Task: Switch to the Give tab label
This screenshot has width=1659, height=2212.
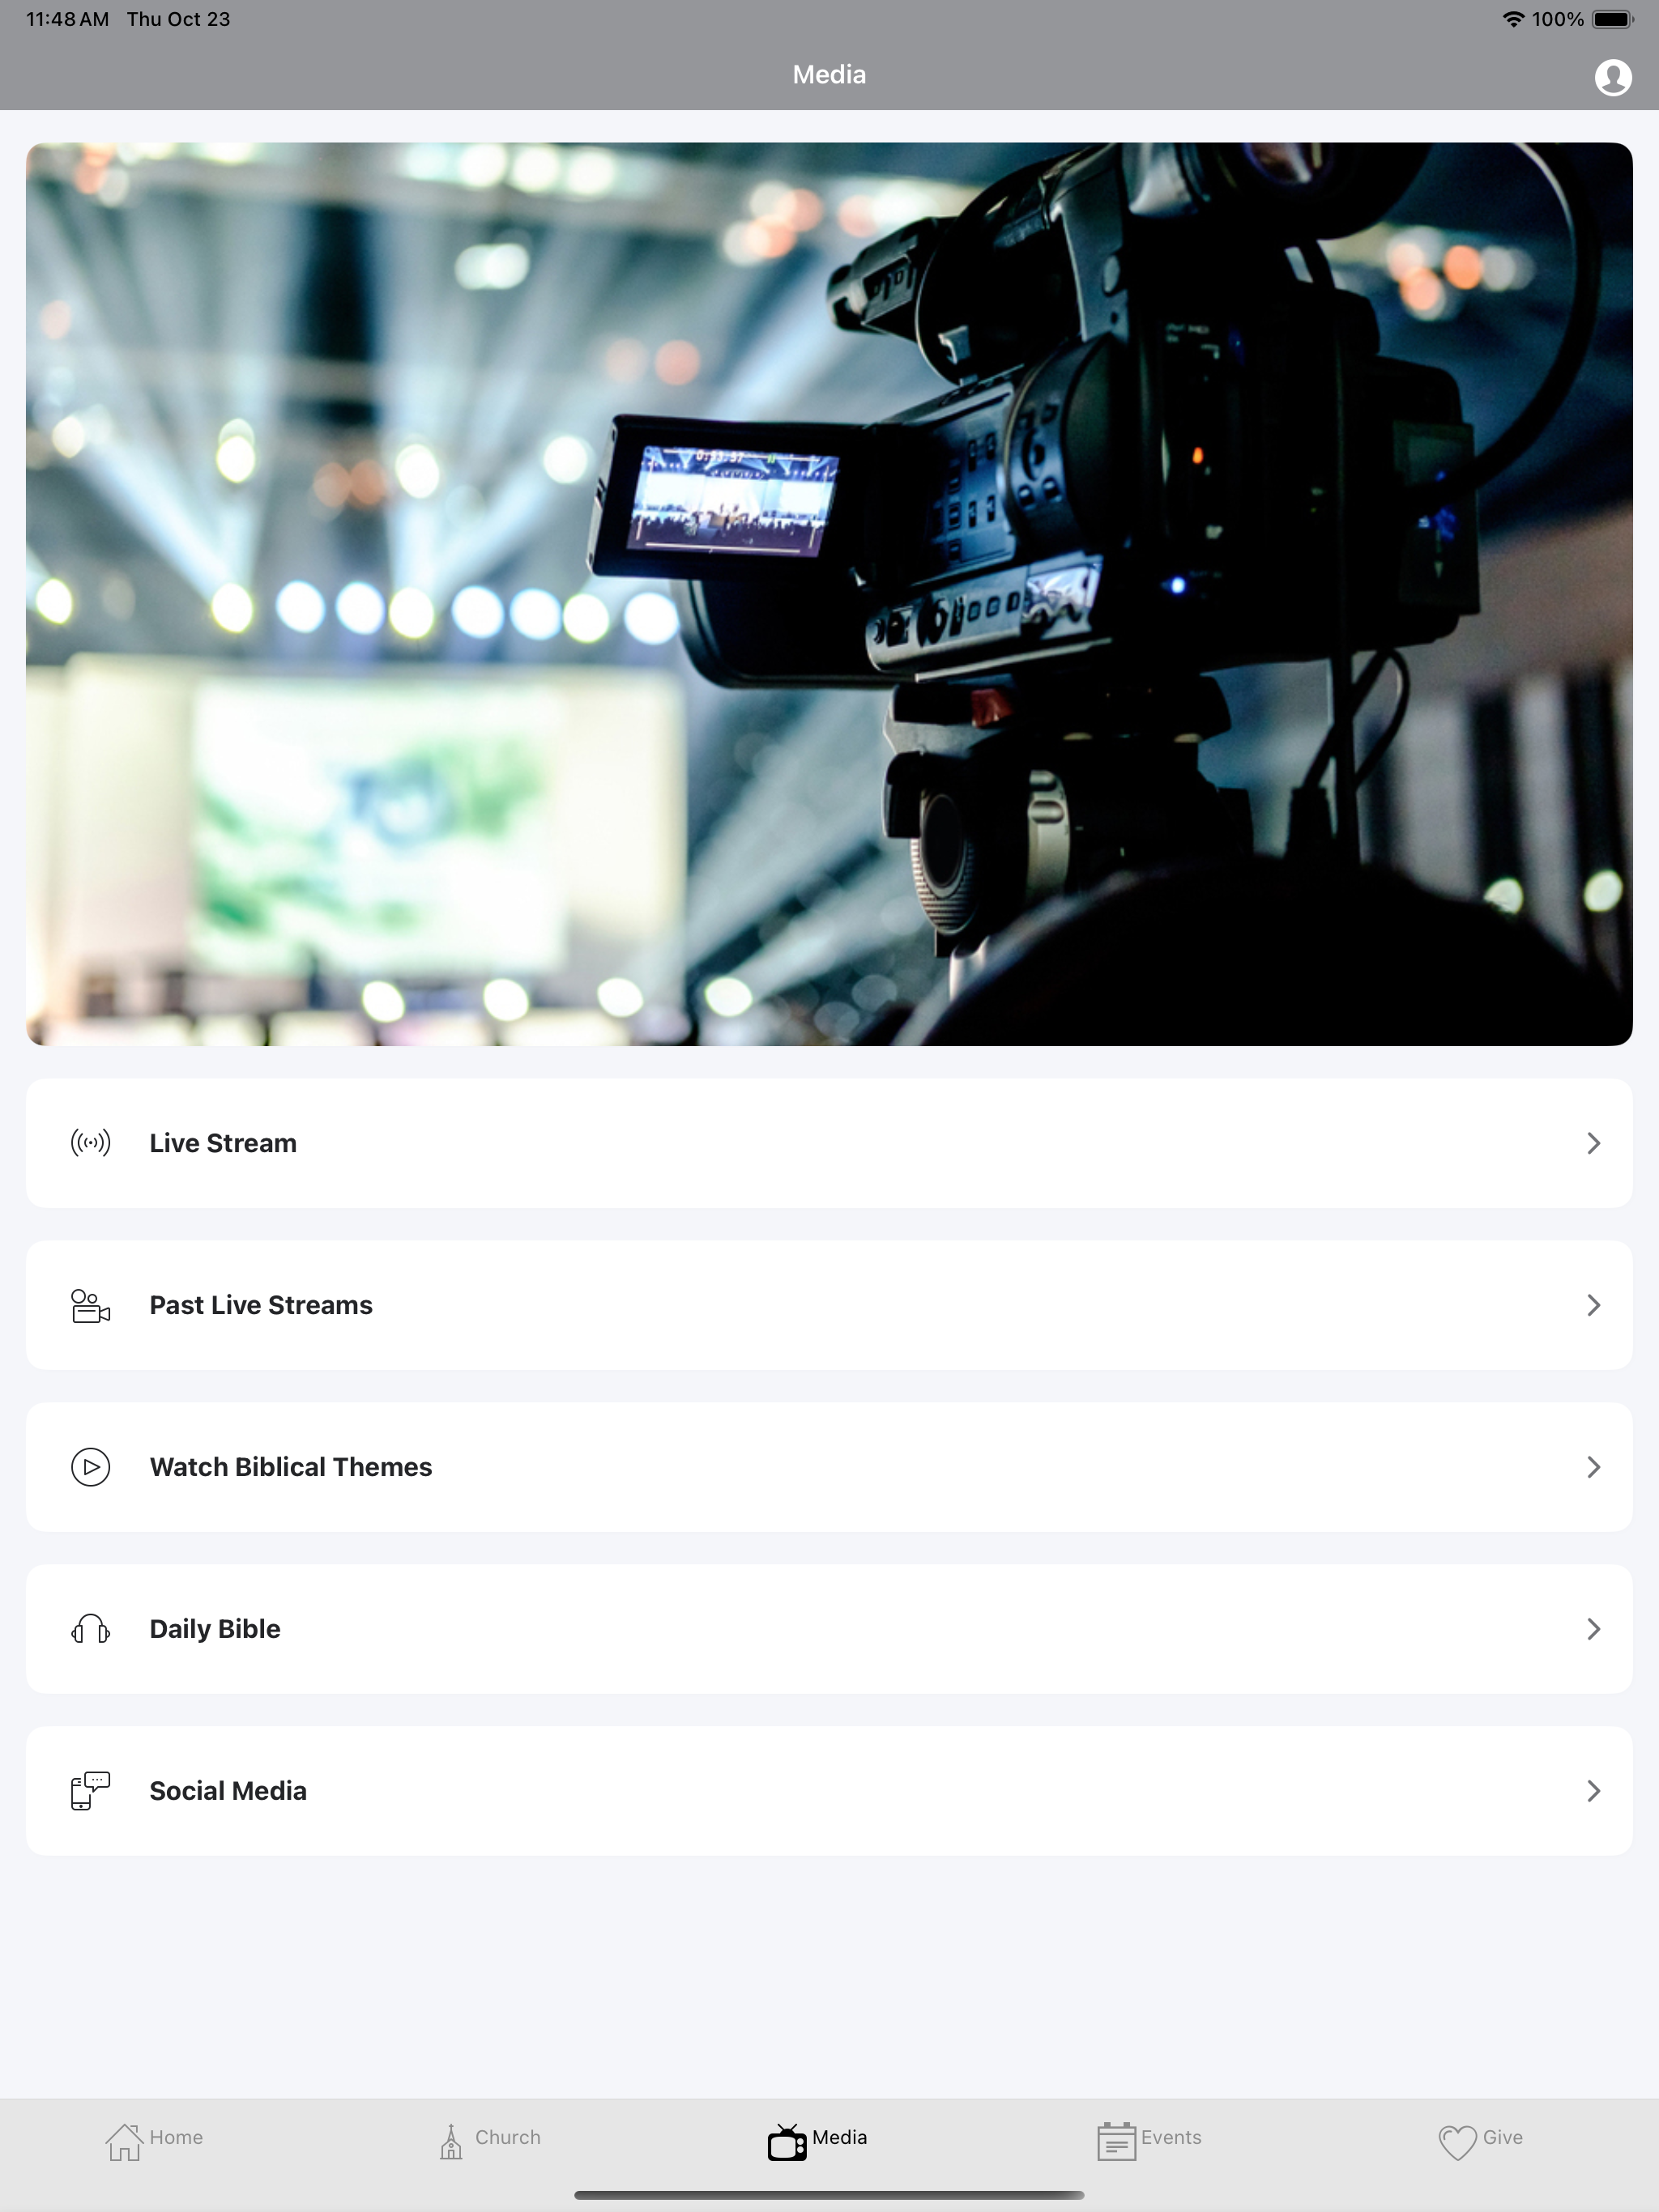Action: 1502,2137
